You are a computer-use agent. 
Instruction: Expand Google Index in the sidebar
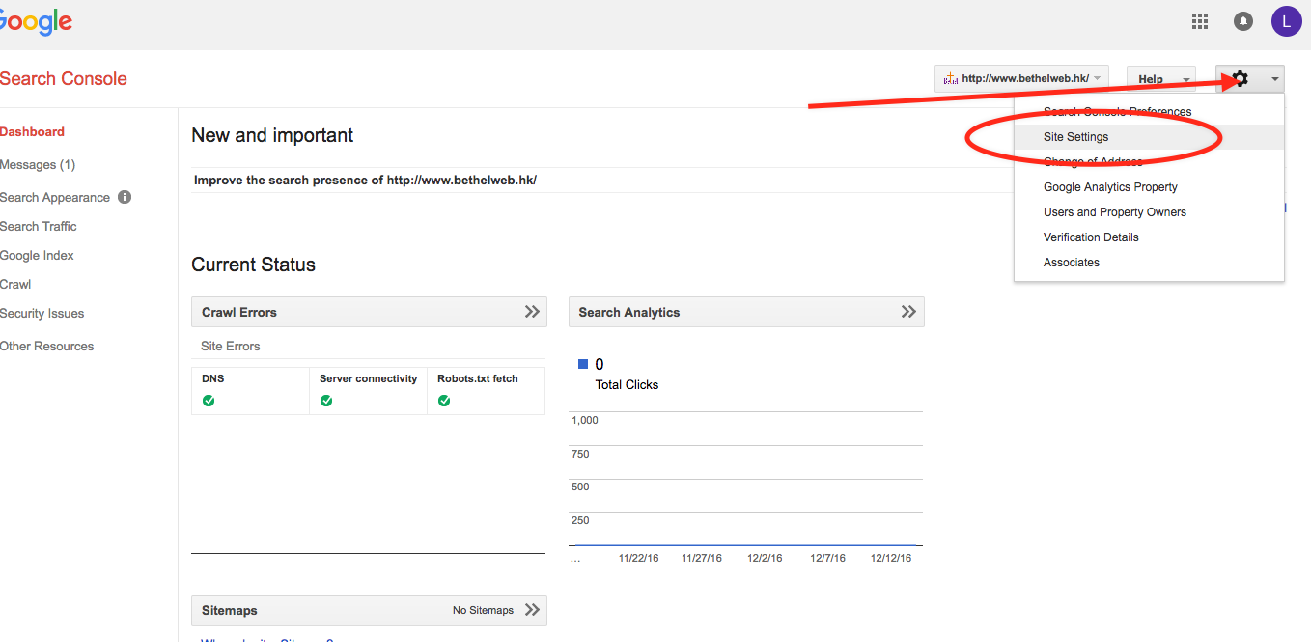pyautogui.click(x=37, y=256)
